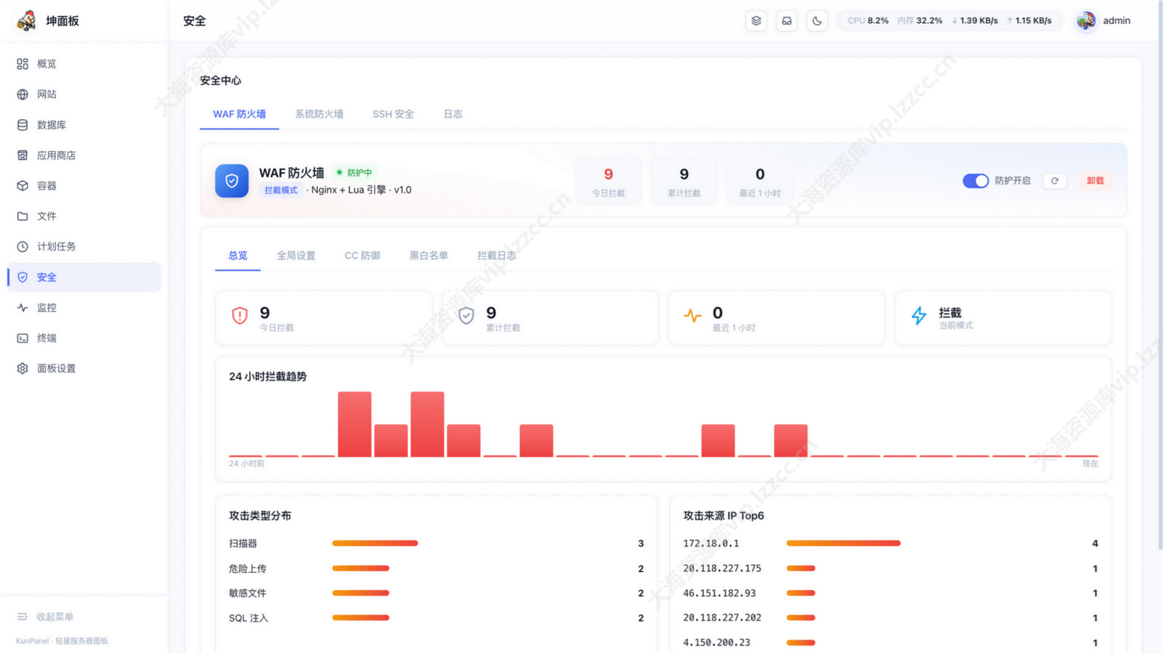This screenshot has width=1163, height=654.
Task: Click the 扫描器 attack type bar
Action: [x=375, y=544]
